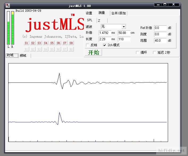Enable the 反相 (invert phase) checkbox

[87, 45]
